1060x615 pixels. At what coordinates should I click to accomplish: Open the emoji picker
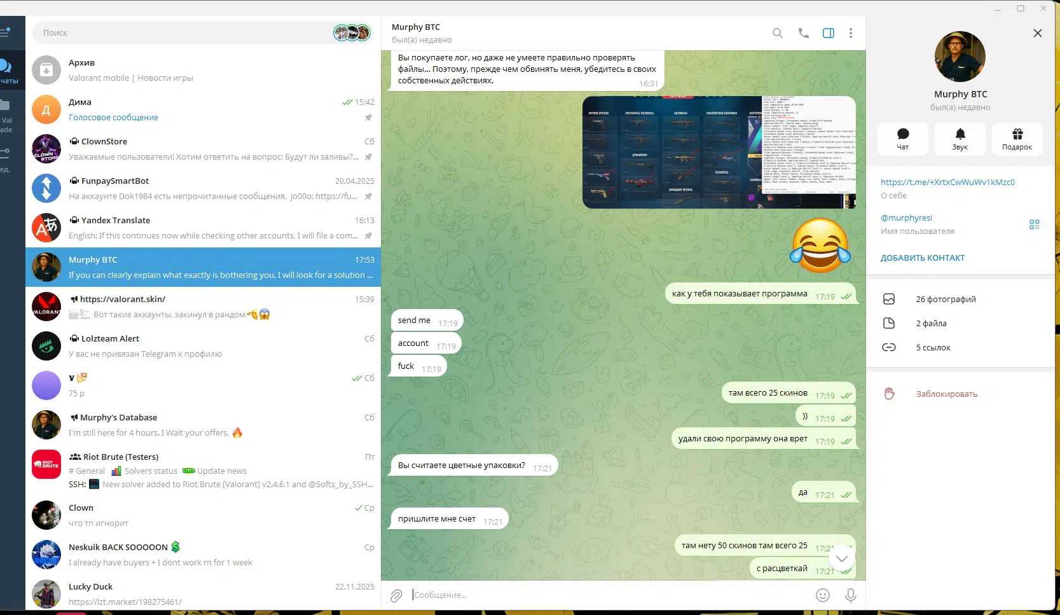pos(822,595)
